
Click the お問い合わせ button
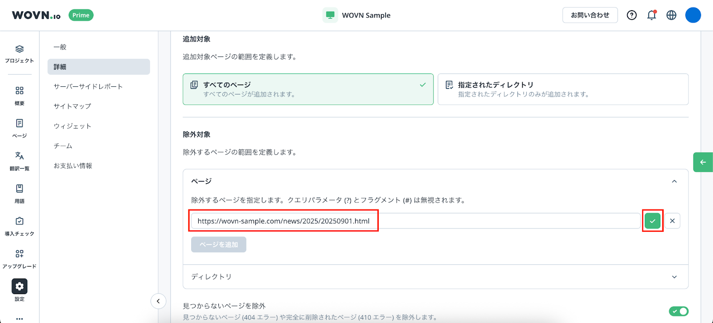coord(590,15)
